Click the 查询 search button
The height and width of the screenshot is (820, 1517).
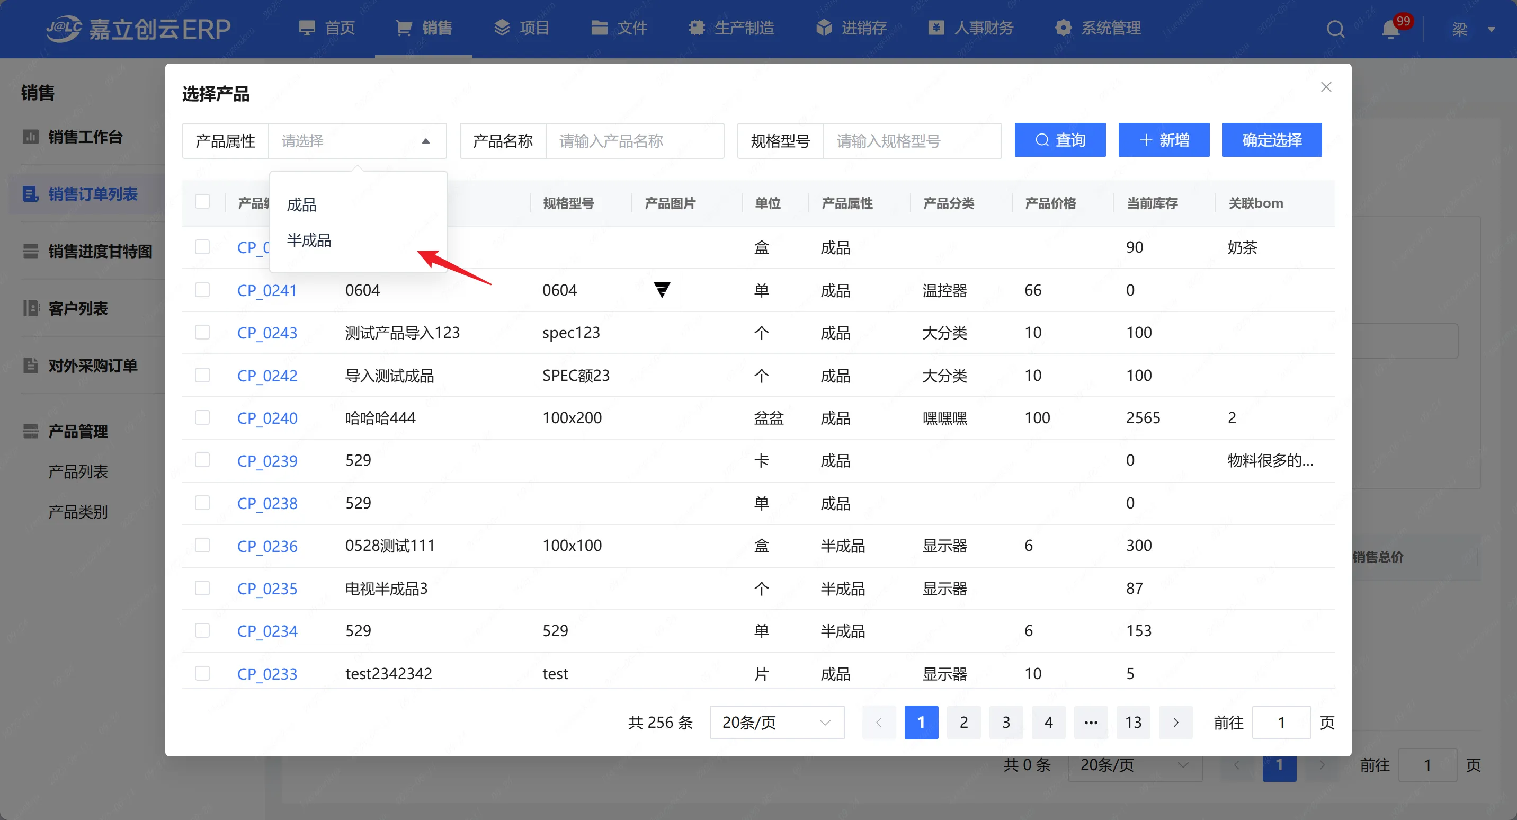tap(1059, 140)
